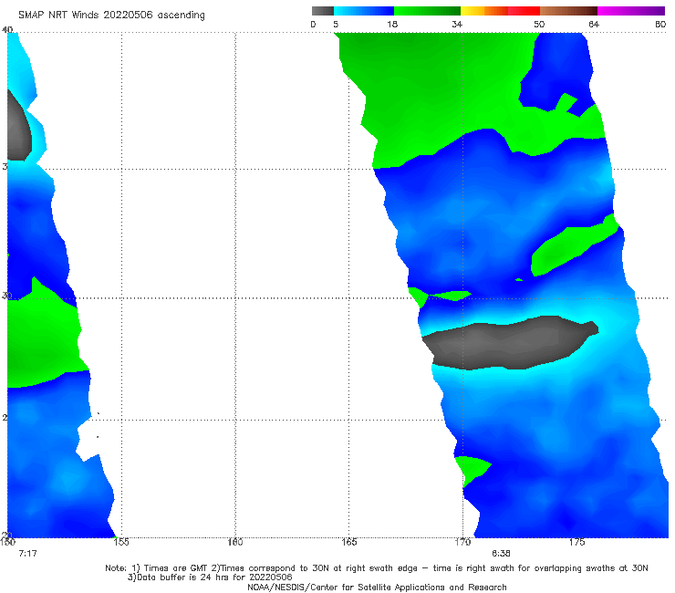
Task: Click the yellow-red 34-50 segment of the color bar
Action: click(x=500, y=11)
